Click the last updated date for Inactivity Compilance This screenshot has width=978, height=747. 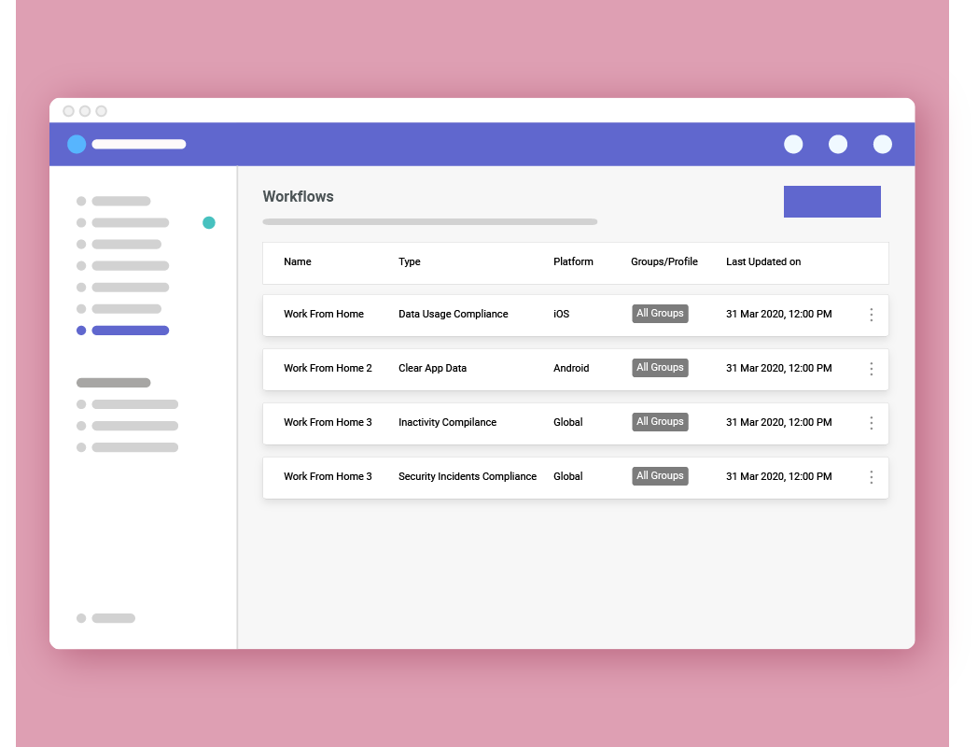coord(779,422)
